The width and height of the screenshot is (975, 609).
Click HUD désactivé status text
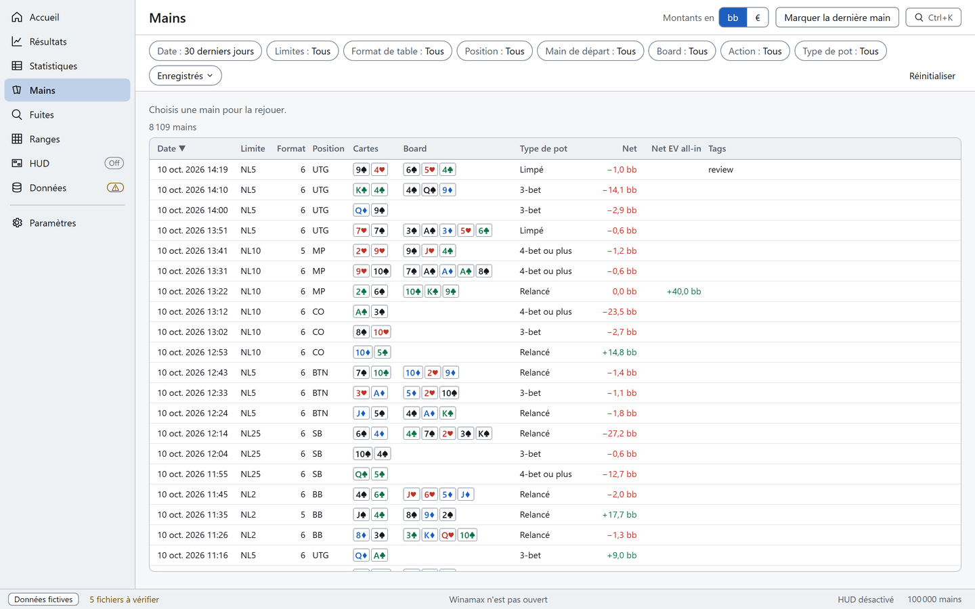pos(865,600)
